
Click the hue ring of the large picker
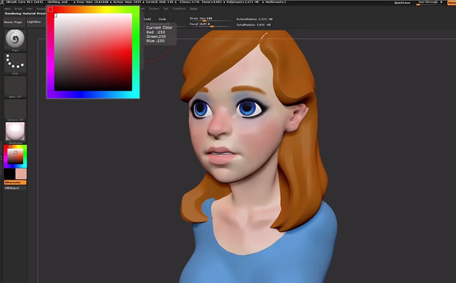tap(136, 52)
